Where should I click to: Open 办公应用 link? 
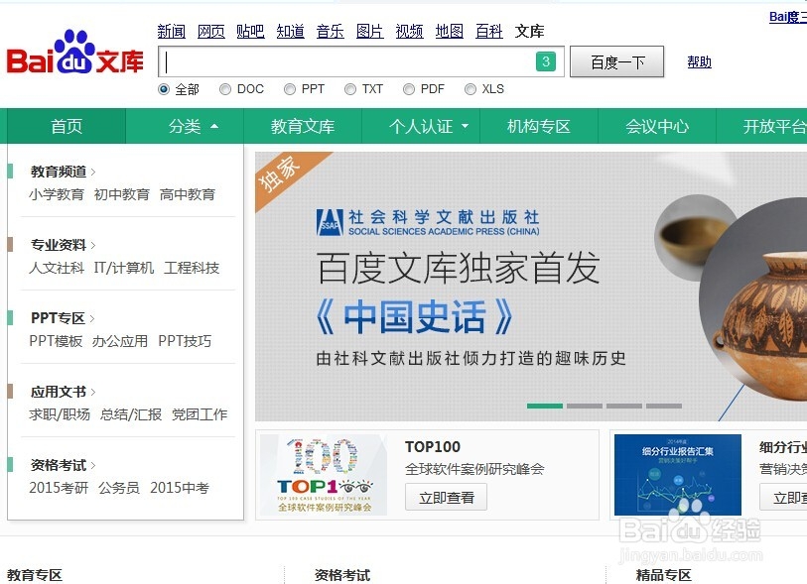120,341
